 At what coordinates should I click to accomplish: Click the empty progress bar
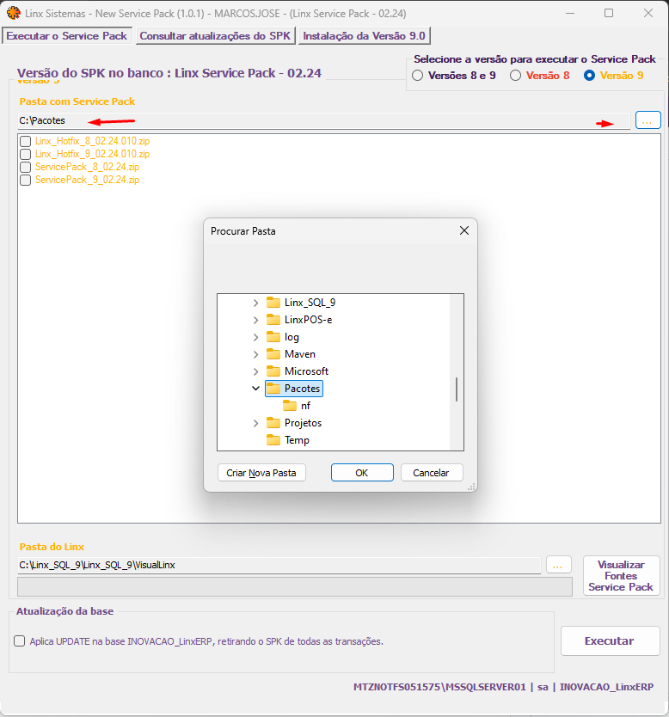[294, 586]
